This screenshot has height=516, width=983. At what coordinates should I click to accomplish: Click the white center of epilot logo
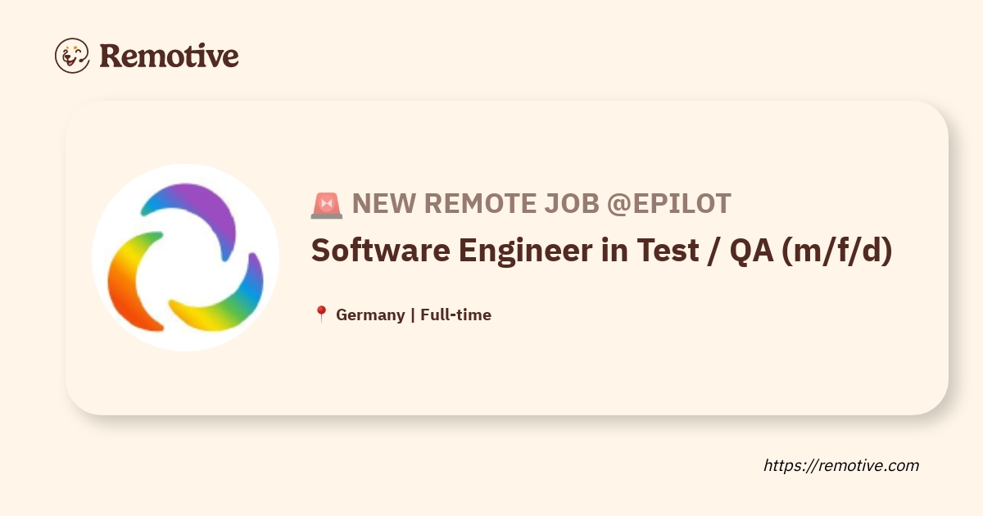(185, 260)
